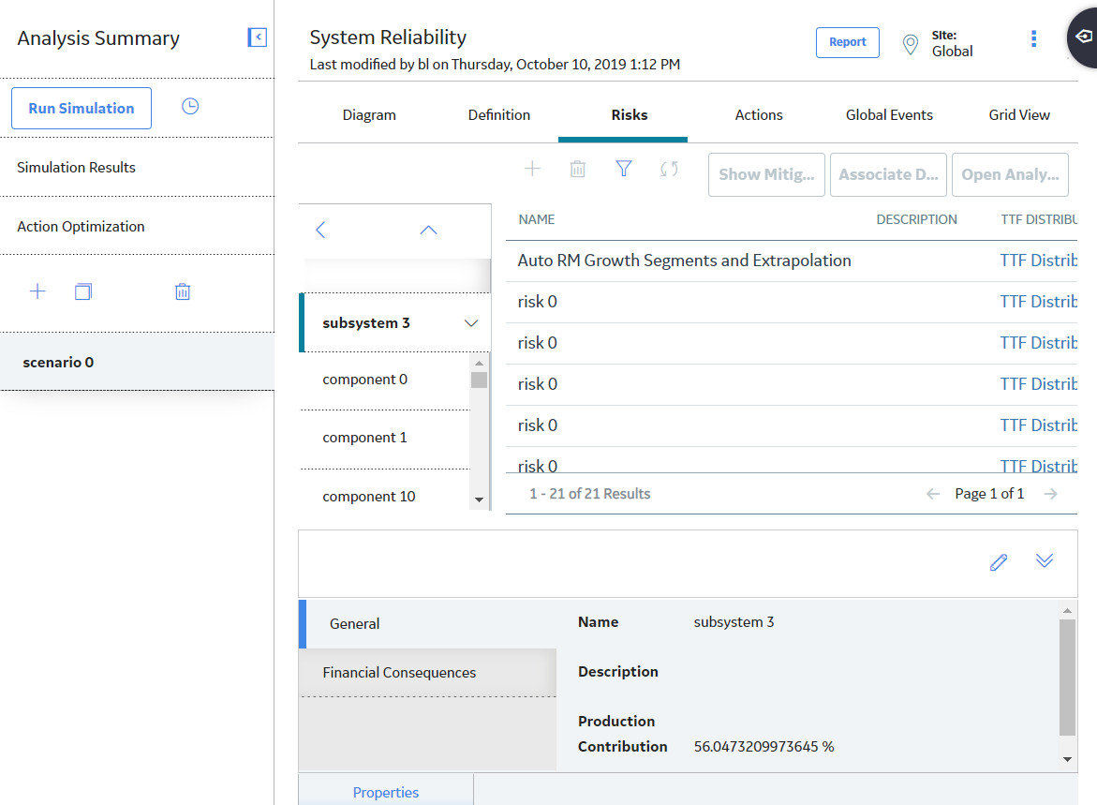
Task: Delete selected risk using trash icon
Action: point(578,169)
